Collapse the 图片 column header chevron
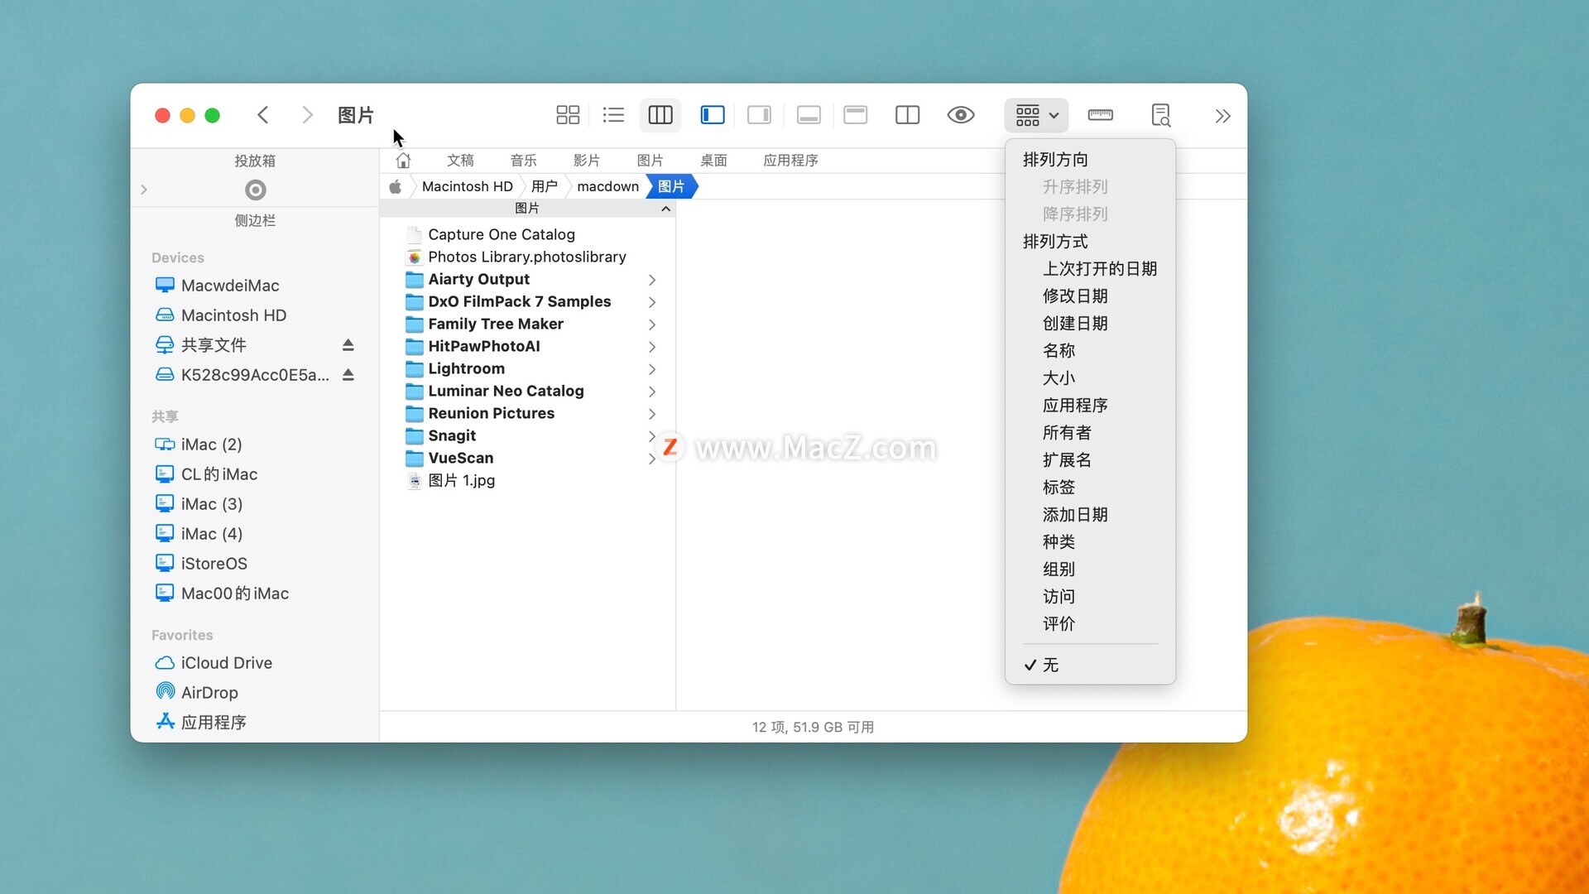The width and height of the screenshot is (1589, 894). [x=665, y=209]
